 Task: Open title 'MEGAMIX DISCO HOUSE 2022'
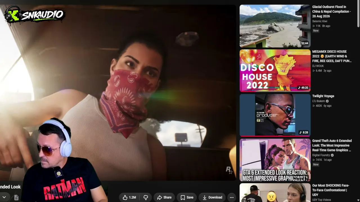[x=332, y=56]
